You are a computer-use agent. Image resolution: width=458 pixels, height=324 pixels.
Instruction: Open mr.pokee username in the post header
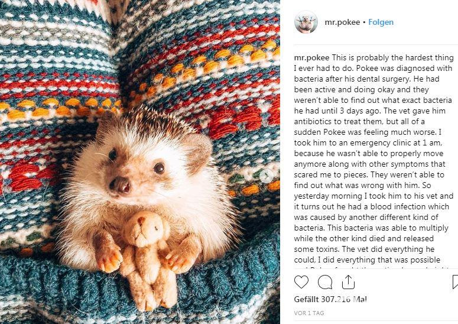tap(342, 22)
